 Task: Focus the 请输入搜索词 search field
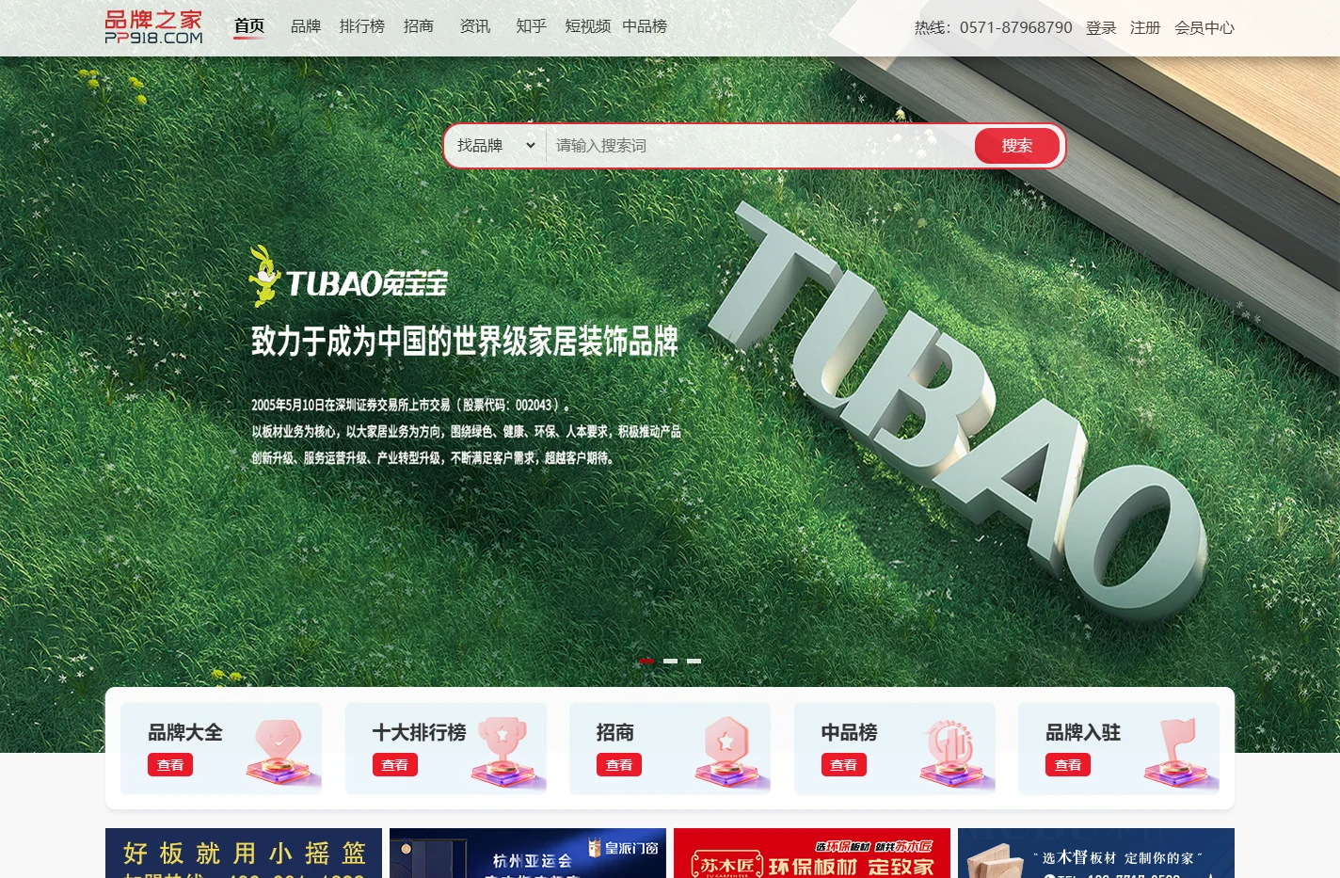click(760, 146)
